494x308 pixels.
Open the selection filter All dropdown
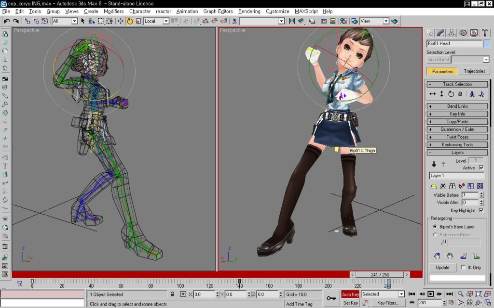(x=75, y=21)
